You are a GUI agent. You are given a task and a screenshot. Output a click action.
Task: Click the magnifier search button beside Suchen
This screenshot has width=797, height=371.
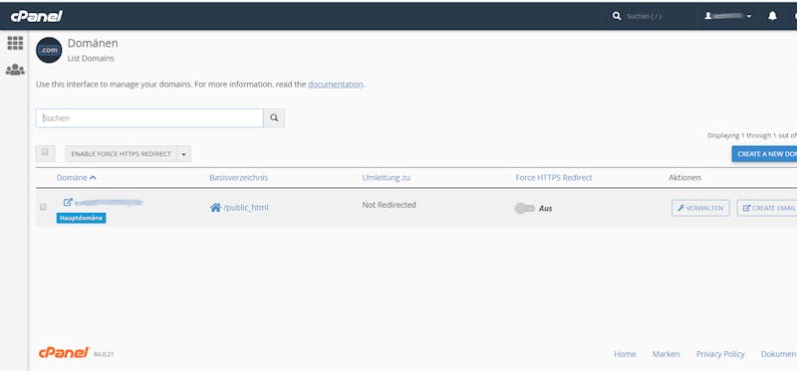275,117
